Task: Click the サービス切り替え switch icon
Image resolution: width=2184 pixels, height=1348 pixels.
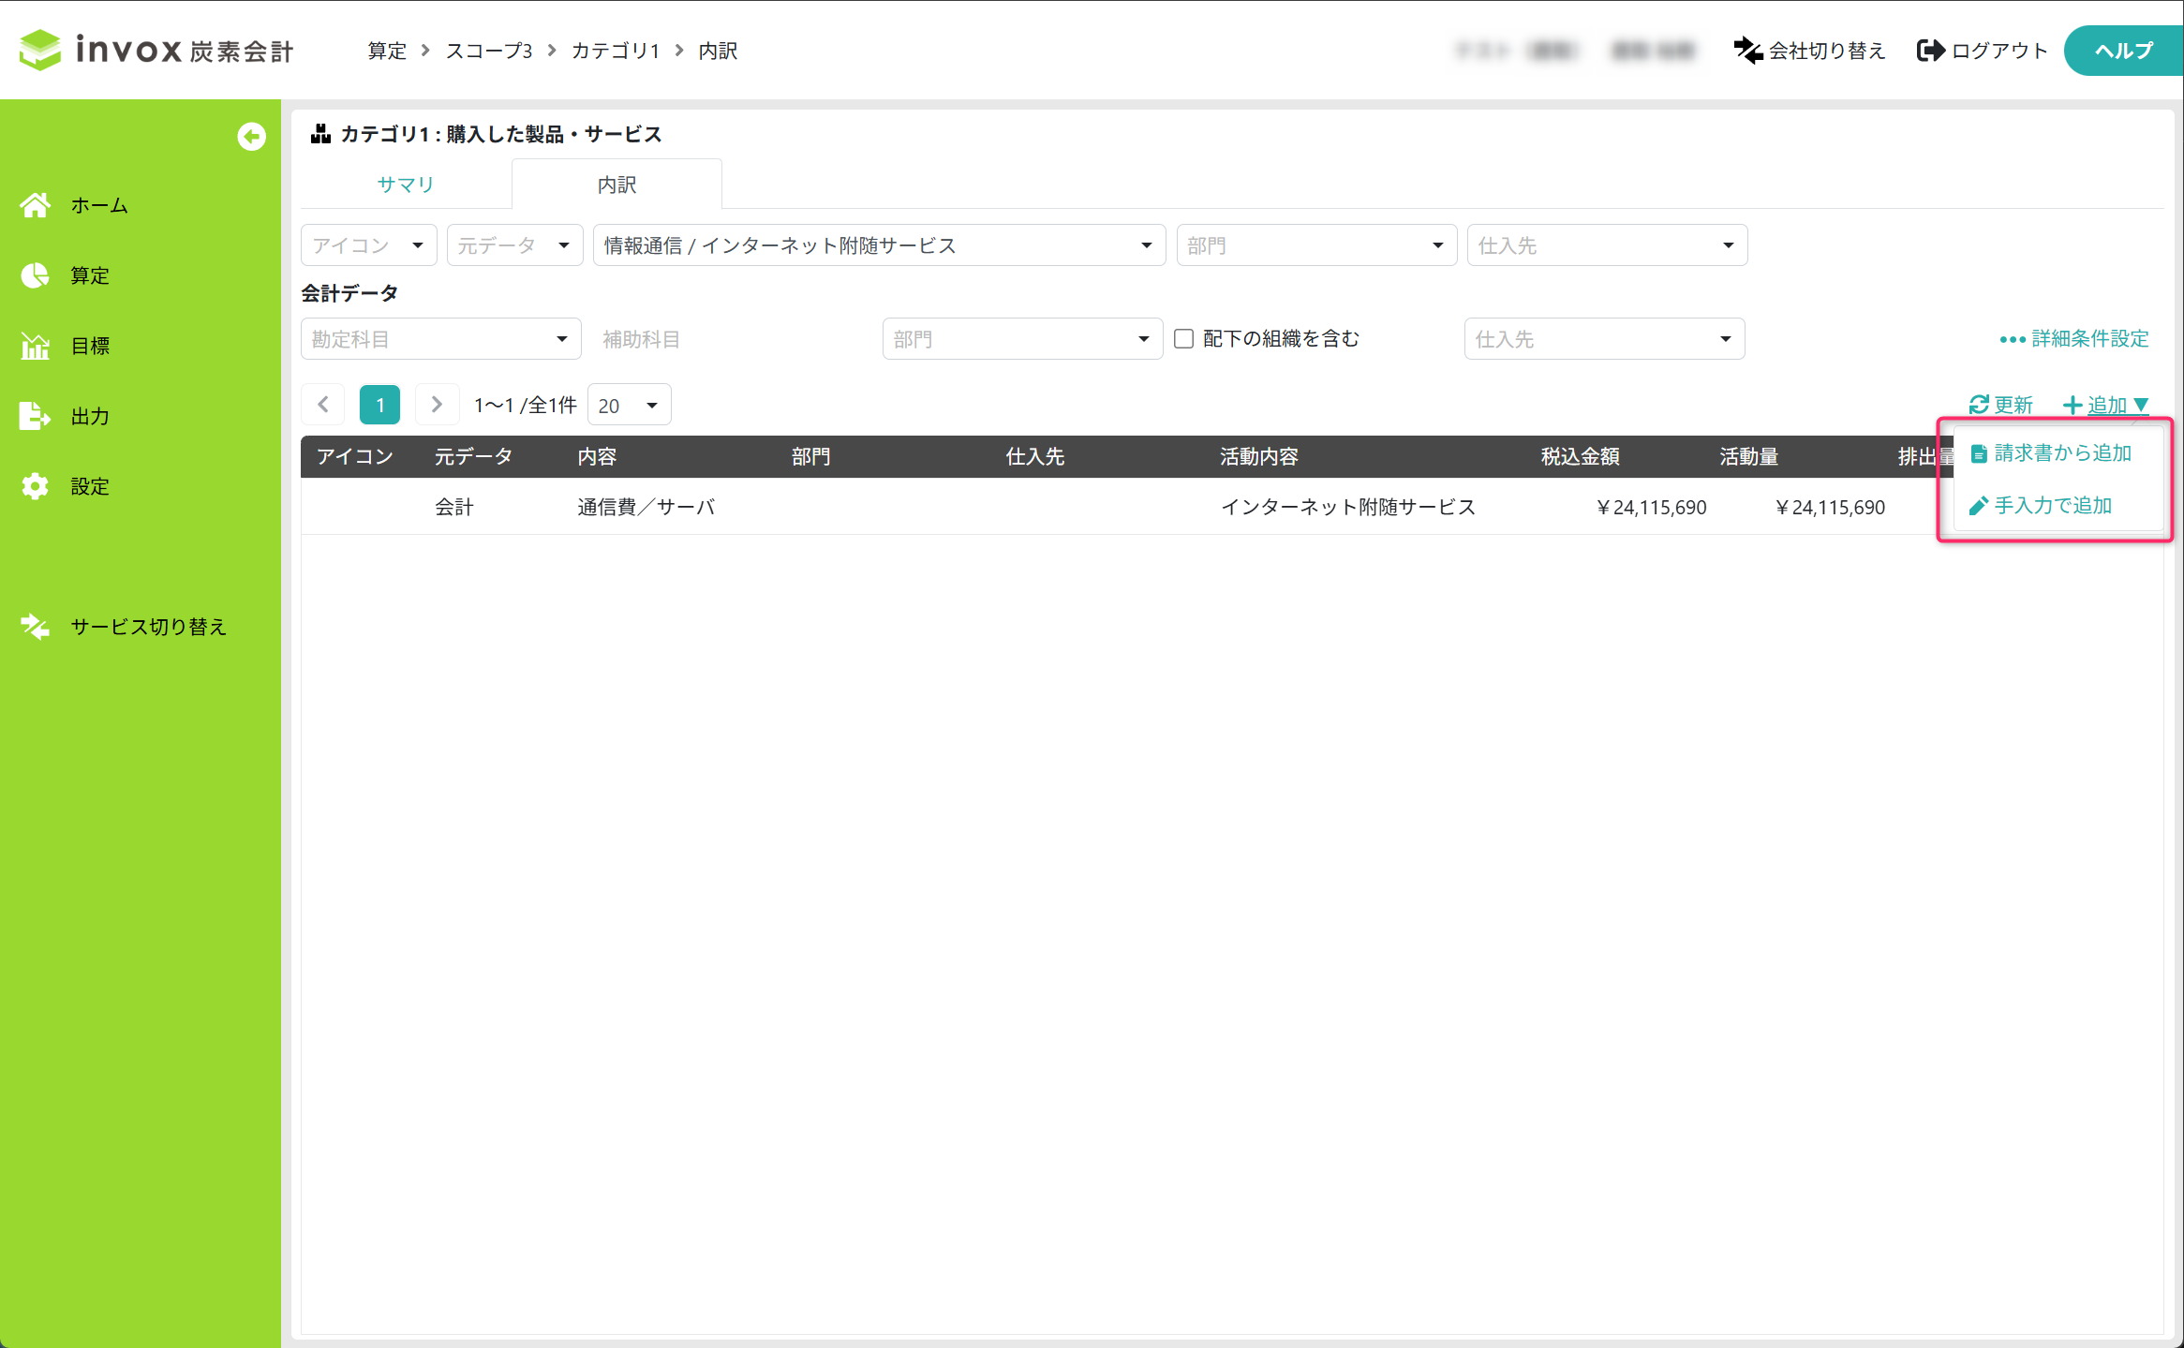Action: pos(36,627)
